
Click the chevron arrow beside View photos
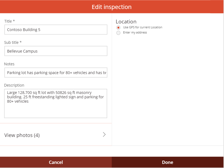point(104,135)
